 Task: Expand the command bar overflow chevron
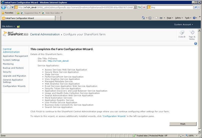[x=200, y=17]
